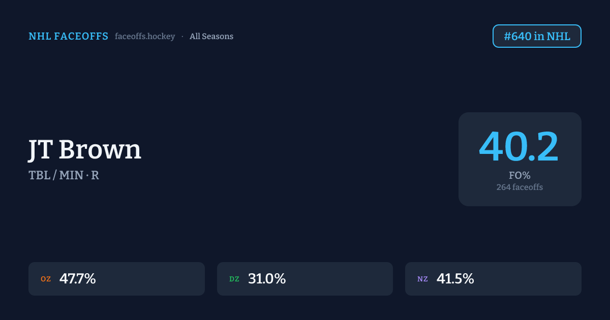Viewport: 610px width, 320px height.
Task: Click the 47.7% offensive zone value
Action: [x=78, y=279]
